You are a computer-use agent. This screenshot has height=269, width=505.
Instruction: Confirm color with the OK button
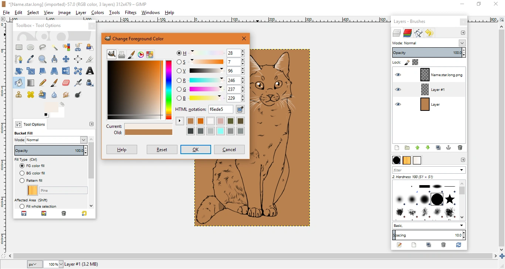tap(196, 150)
